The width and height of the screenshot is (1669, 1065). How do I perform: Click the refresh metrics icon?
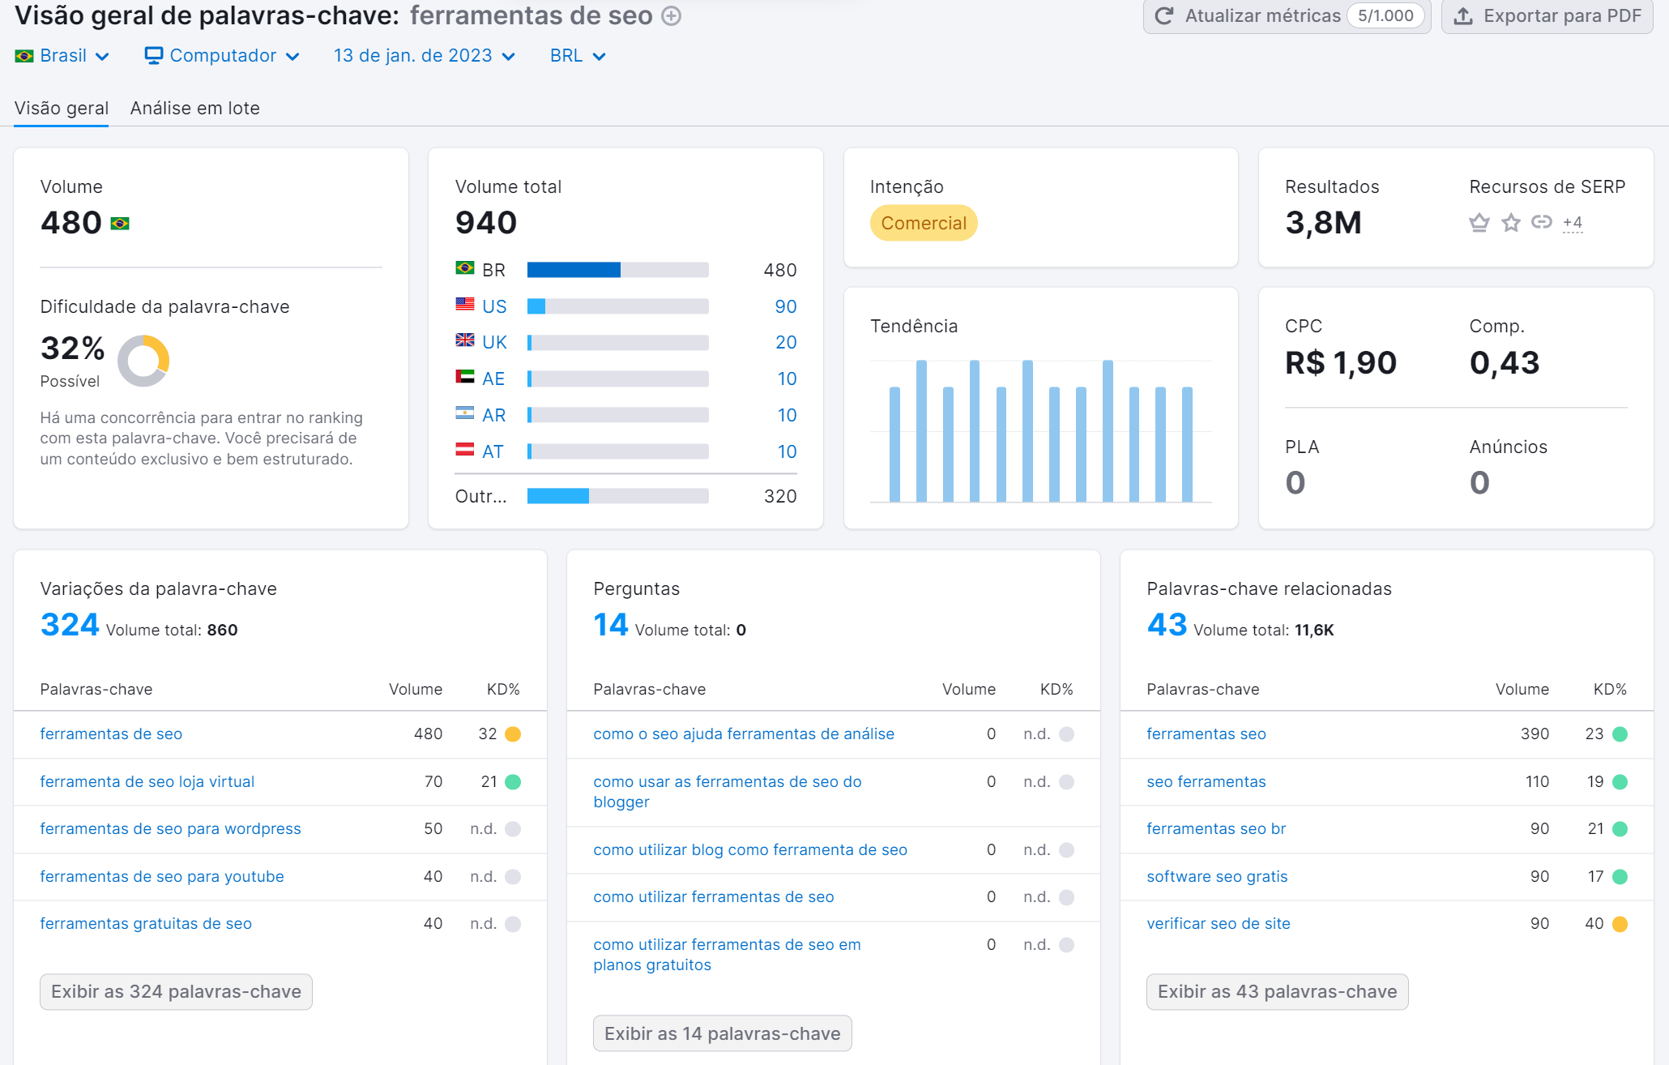point(1164,15)
